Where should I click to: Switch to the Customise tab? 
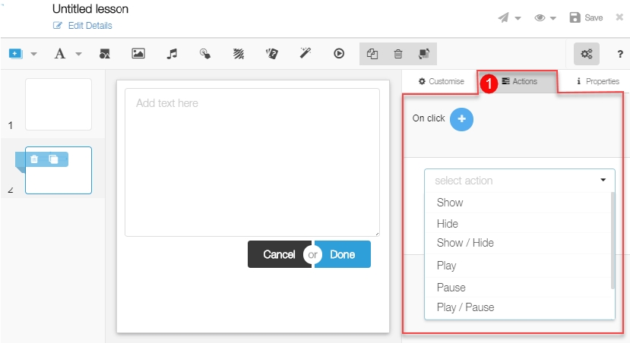441,81
